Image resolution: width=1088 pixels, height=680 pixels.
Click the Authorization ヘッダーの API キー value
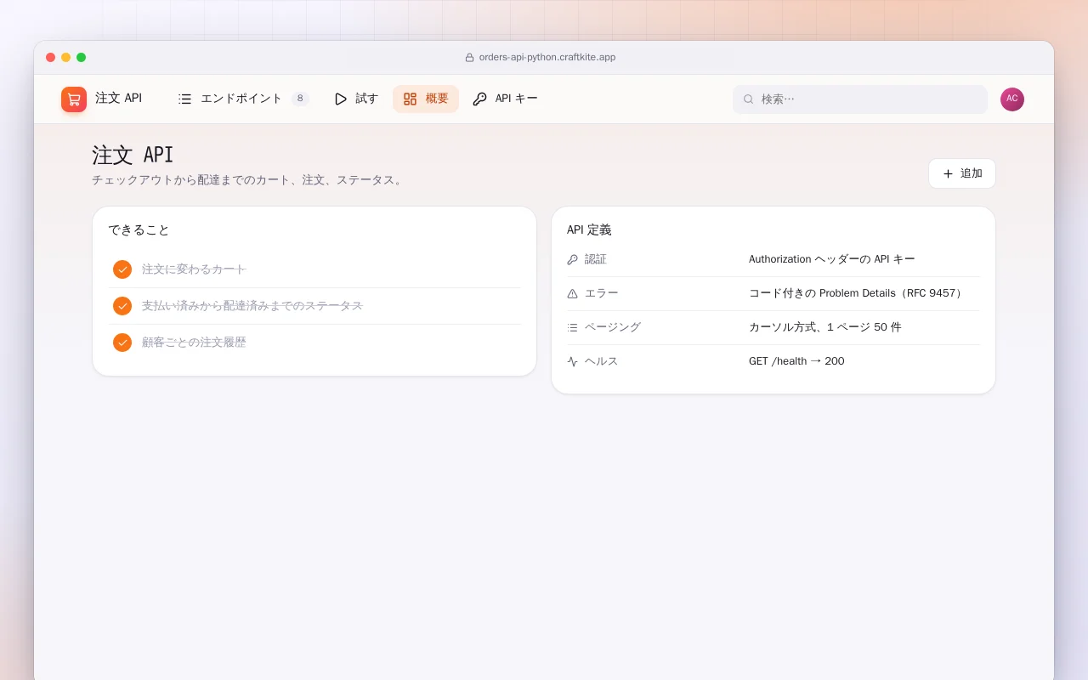pos(832,259)
